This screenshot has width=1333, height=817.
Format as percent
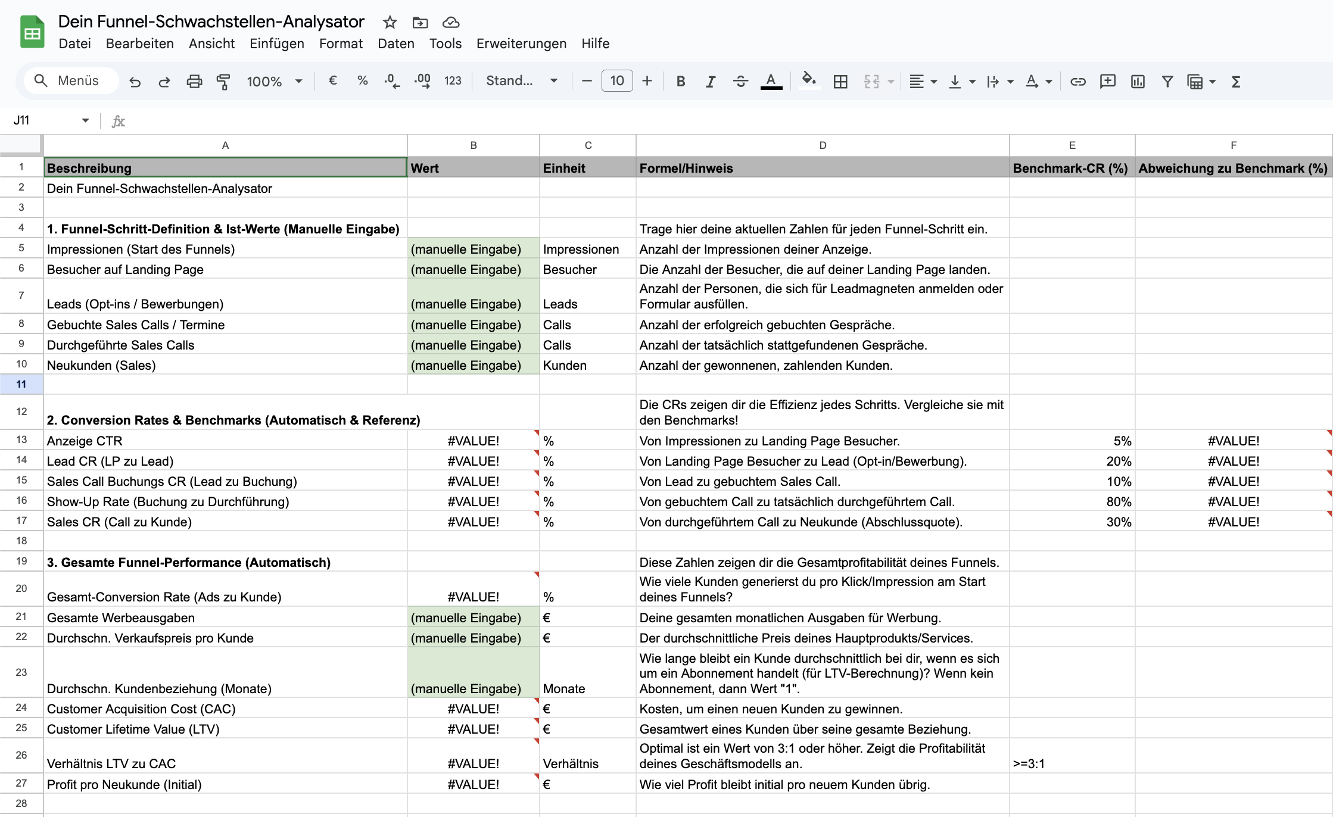(x=362, y=81)
